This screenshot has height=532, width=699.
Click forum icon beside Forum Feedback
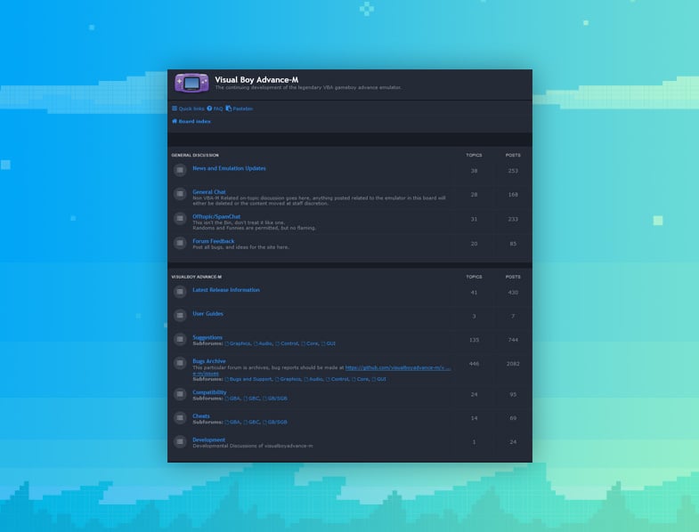(180, 243)
